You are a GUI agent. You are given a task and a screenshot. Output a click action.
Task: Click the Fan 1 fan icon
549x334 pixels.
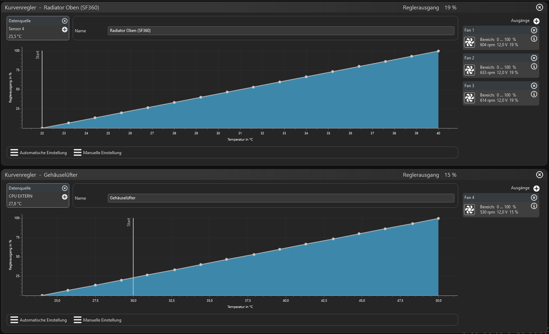(x=470, y=42)
